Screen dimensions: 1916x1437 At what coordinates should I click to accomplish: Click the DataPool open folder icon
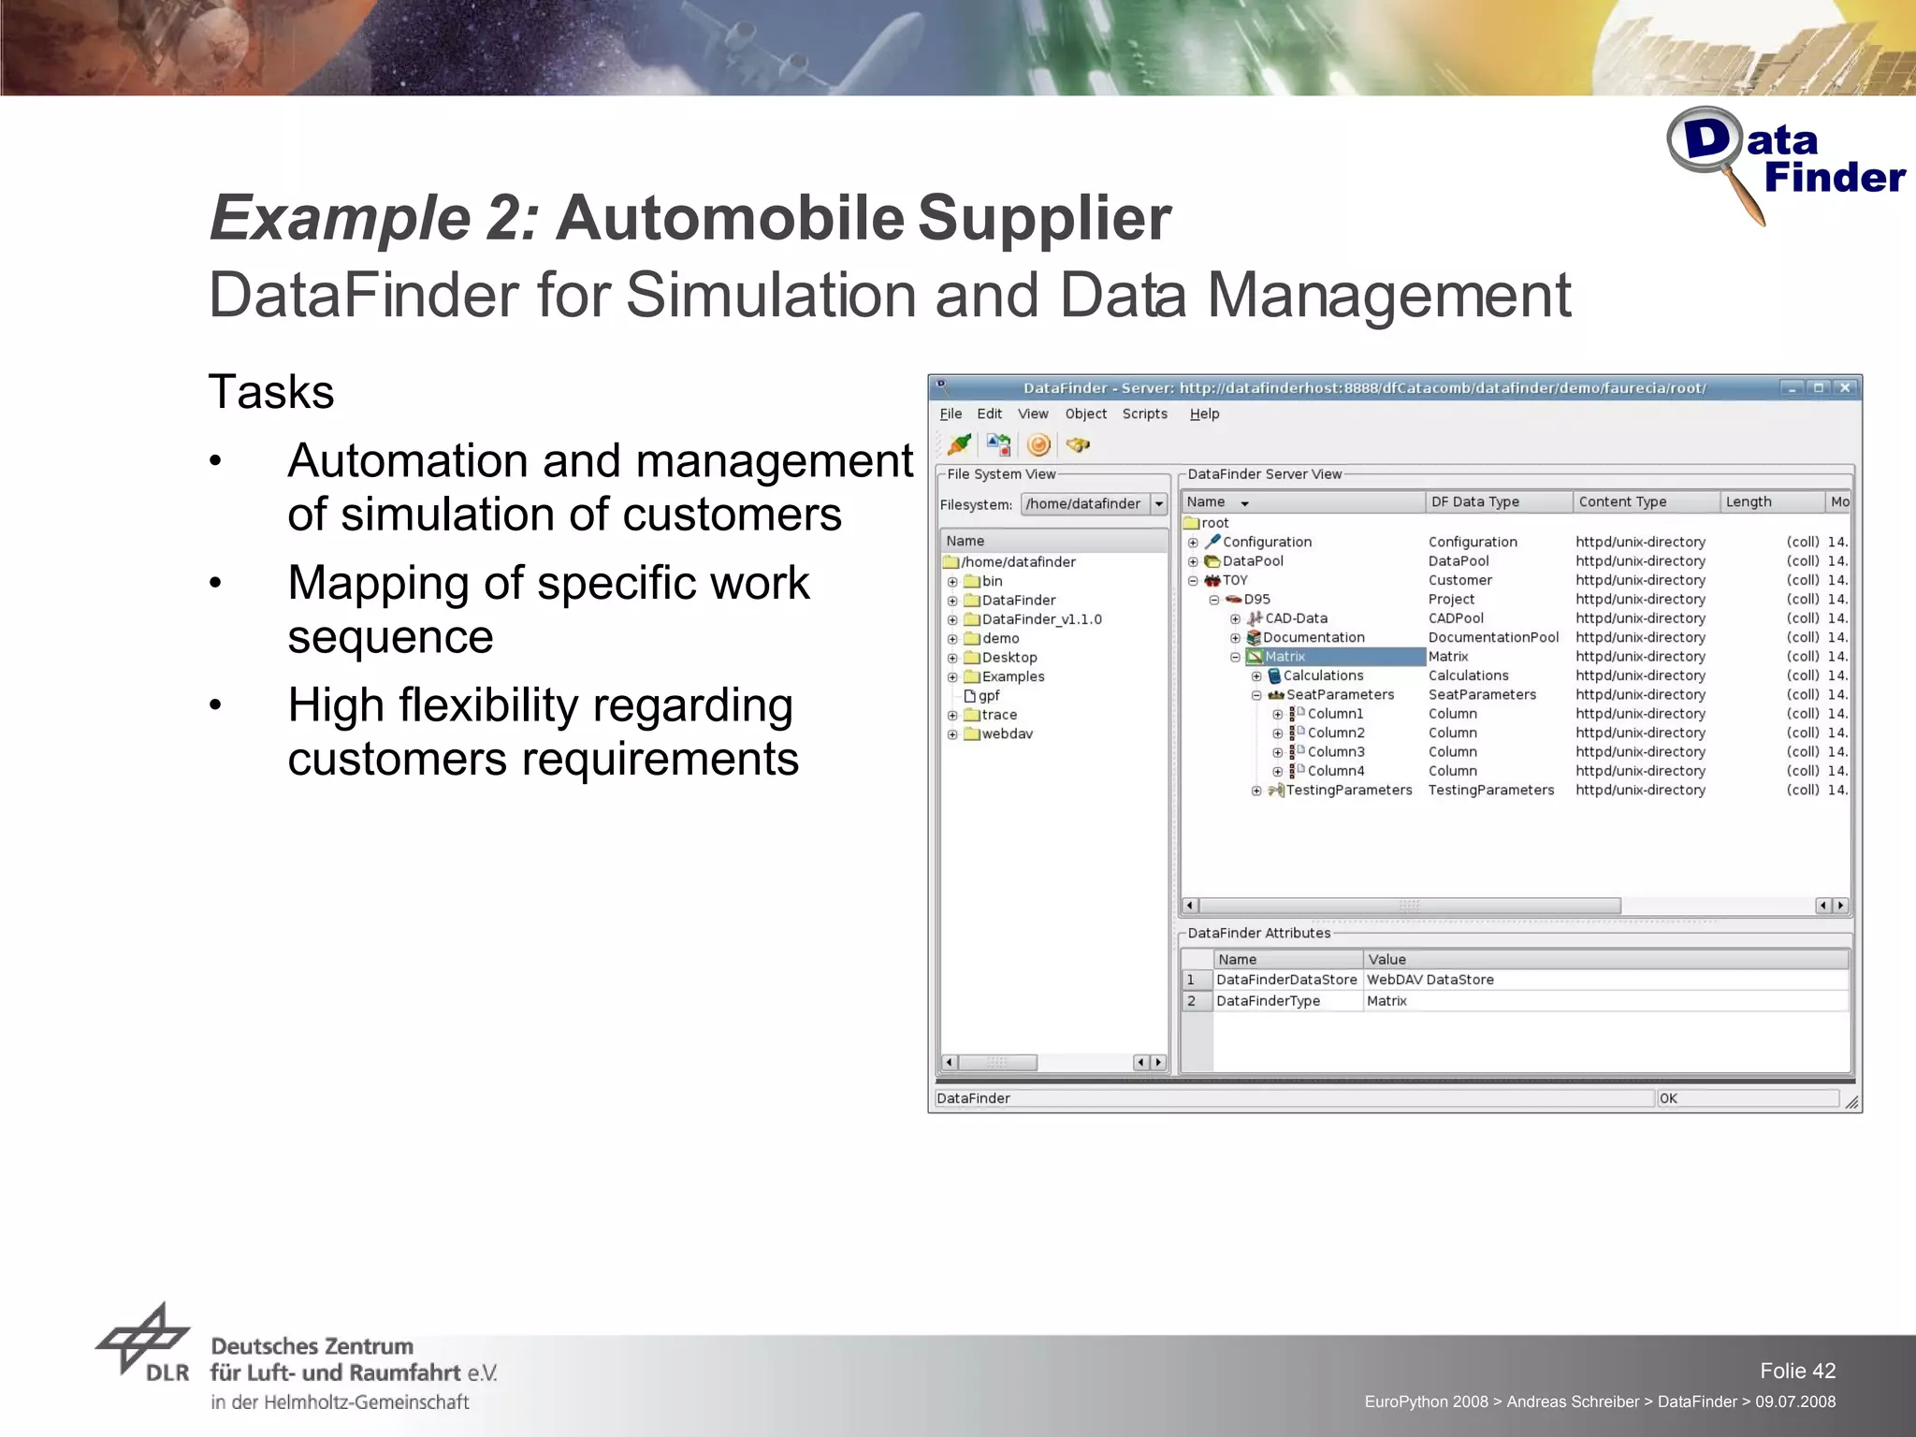1212,561
